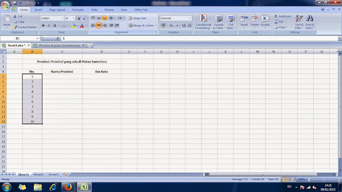Click the Delete cells icon
This screenshot has height=192, width=342.
(254, 19)
